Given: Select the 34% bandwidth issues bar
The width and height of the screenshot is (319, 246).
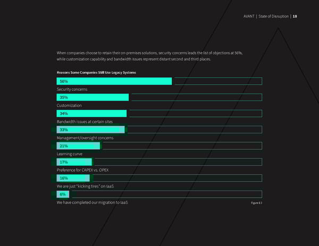Looking at the screenshot, I should [x=91, y=114].
